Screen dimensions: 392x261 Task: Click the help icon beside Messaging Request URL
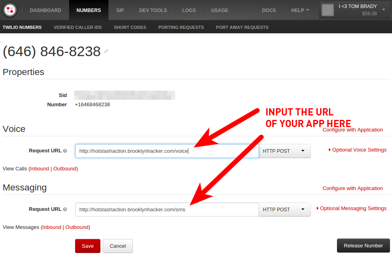point(65,209)
